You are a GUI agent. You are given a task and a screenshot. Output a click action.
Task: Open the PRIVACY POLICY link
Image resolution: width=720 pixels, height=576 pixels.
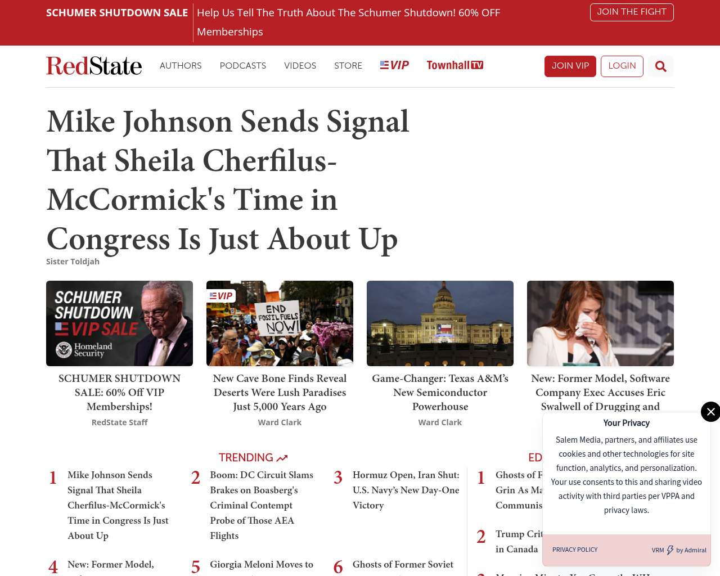pos(575,550)
